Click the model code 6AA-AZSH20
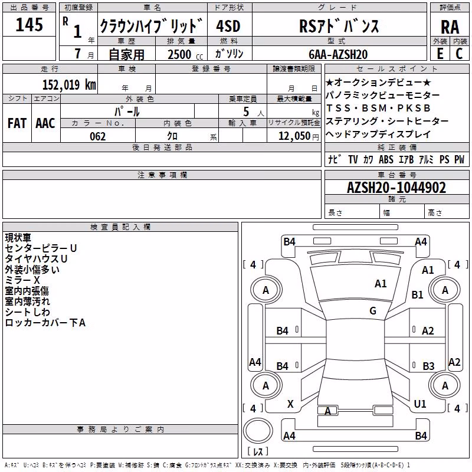The width and height of the screenshot is (472, 472). (x=338, y=54)
